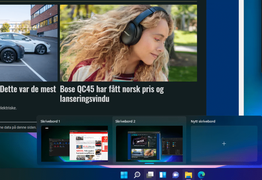This screenshot has height=180, width=262.
Task: Switch to the Skrivebord 1 desktop thumbnail
Action: pos(75,144)
